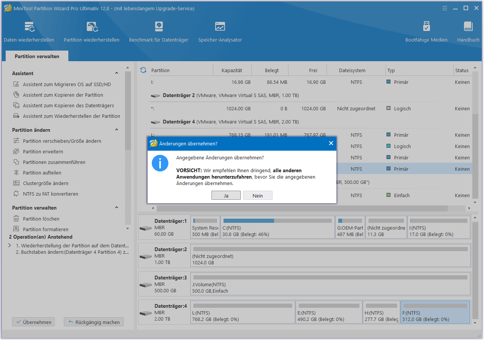Choose Partition erweitern
This screenshot has width=484, height=341.
(x=43, y=152)
